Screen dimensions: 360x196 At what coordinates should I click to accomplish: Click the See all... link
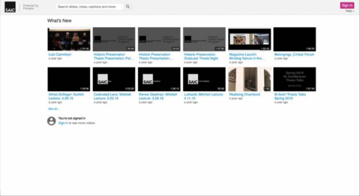(x=53, y=109)
